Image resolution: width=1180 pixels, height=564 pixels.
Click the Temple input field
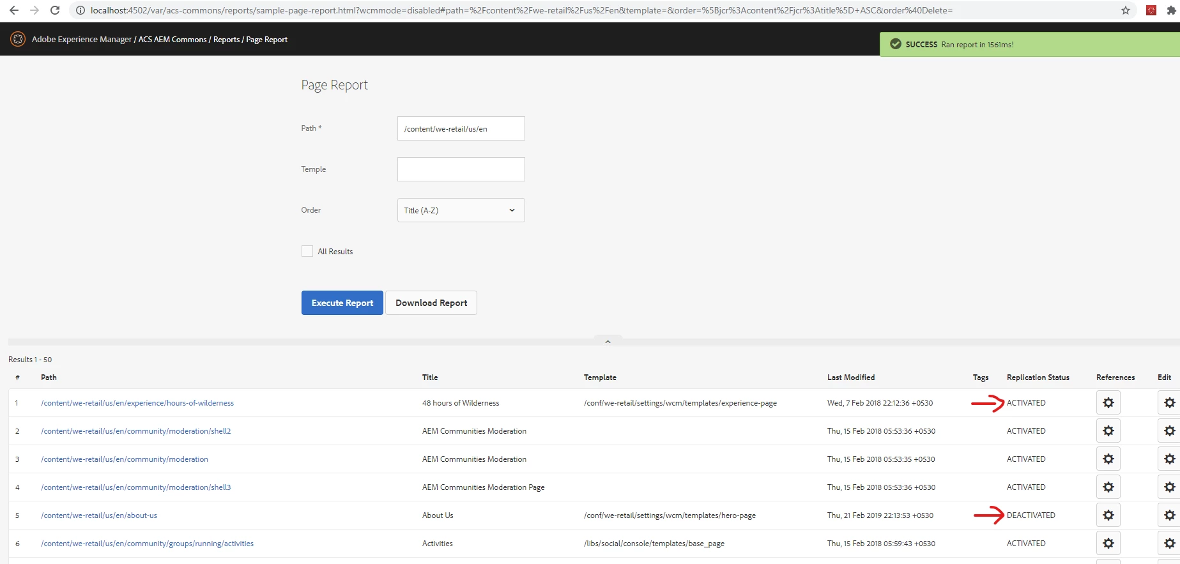[461, 169]
